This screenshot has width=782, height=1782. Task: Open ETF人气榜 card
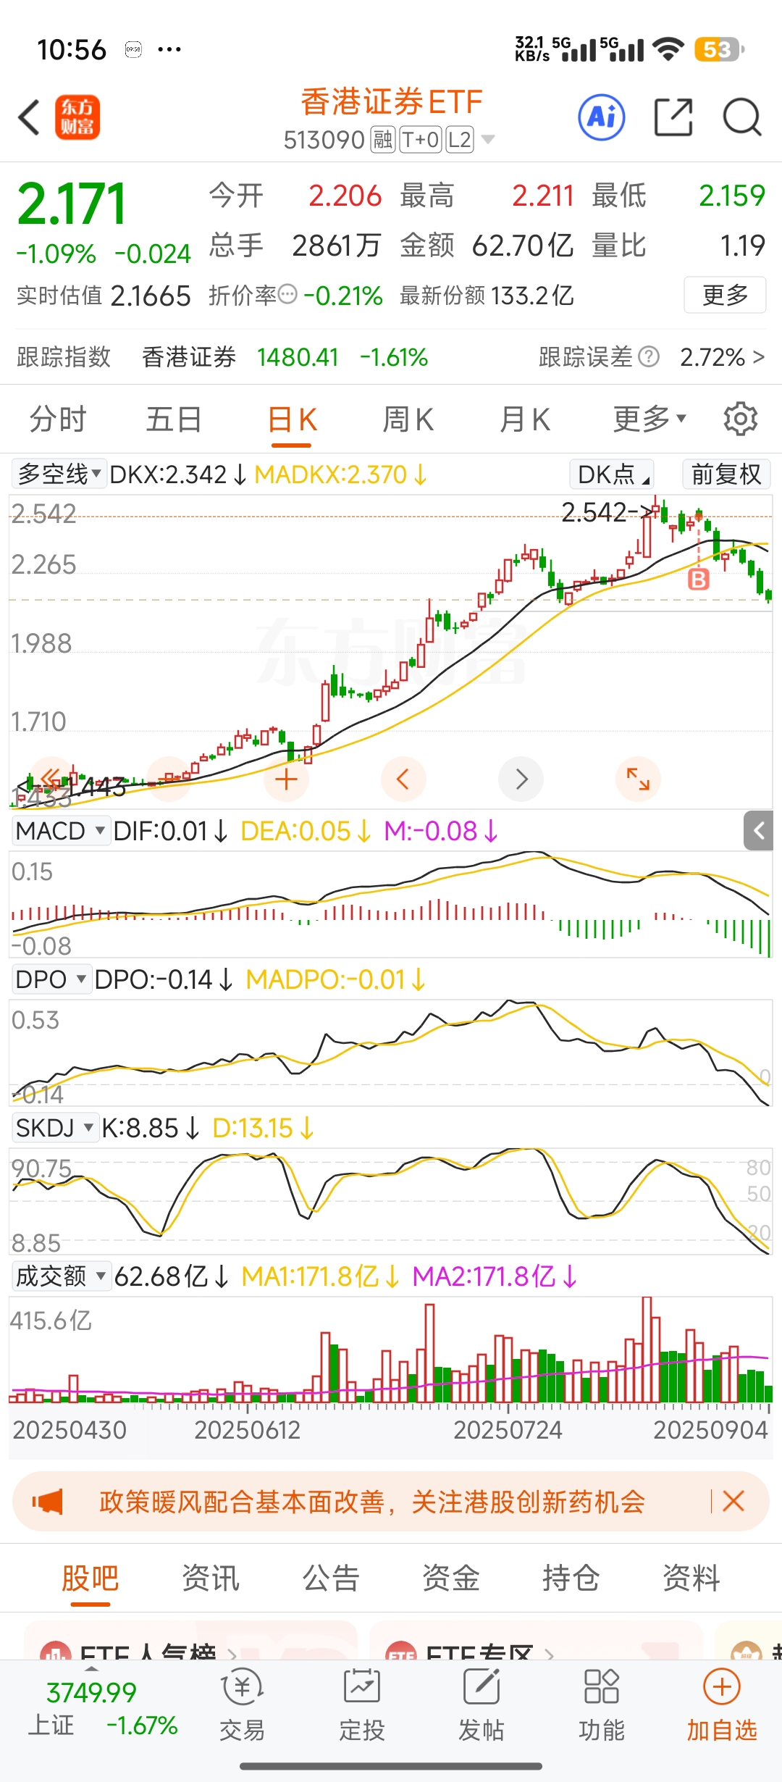[x=191, y=1641]
